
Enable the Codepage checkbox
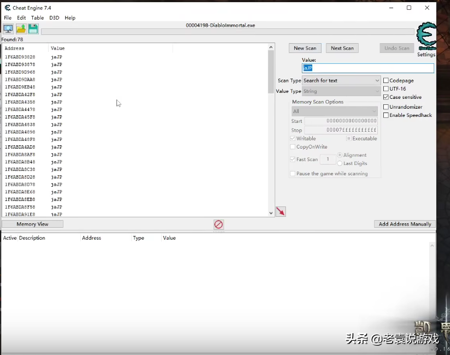(386, 81)
